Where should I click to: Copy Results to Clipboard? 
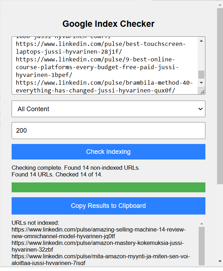pyautogui.click(x=109, y=206)
